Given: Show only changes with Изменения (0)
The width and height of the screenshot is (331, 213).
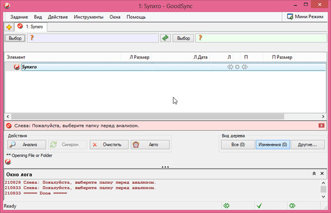Looking at the screenshot, I should (x=273, y=145).
